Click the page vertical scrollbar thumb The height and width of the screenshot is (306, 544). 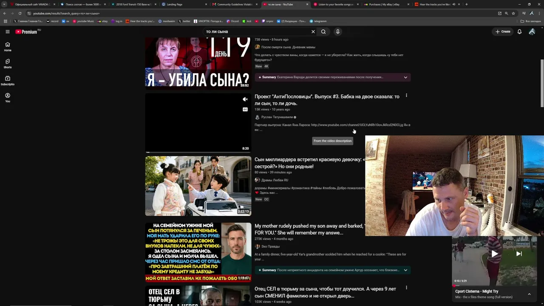[x=542, y=83]
